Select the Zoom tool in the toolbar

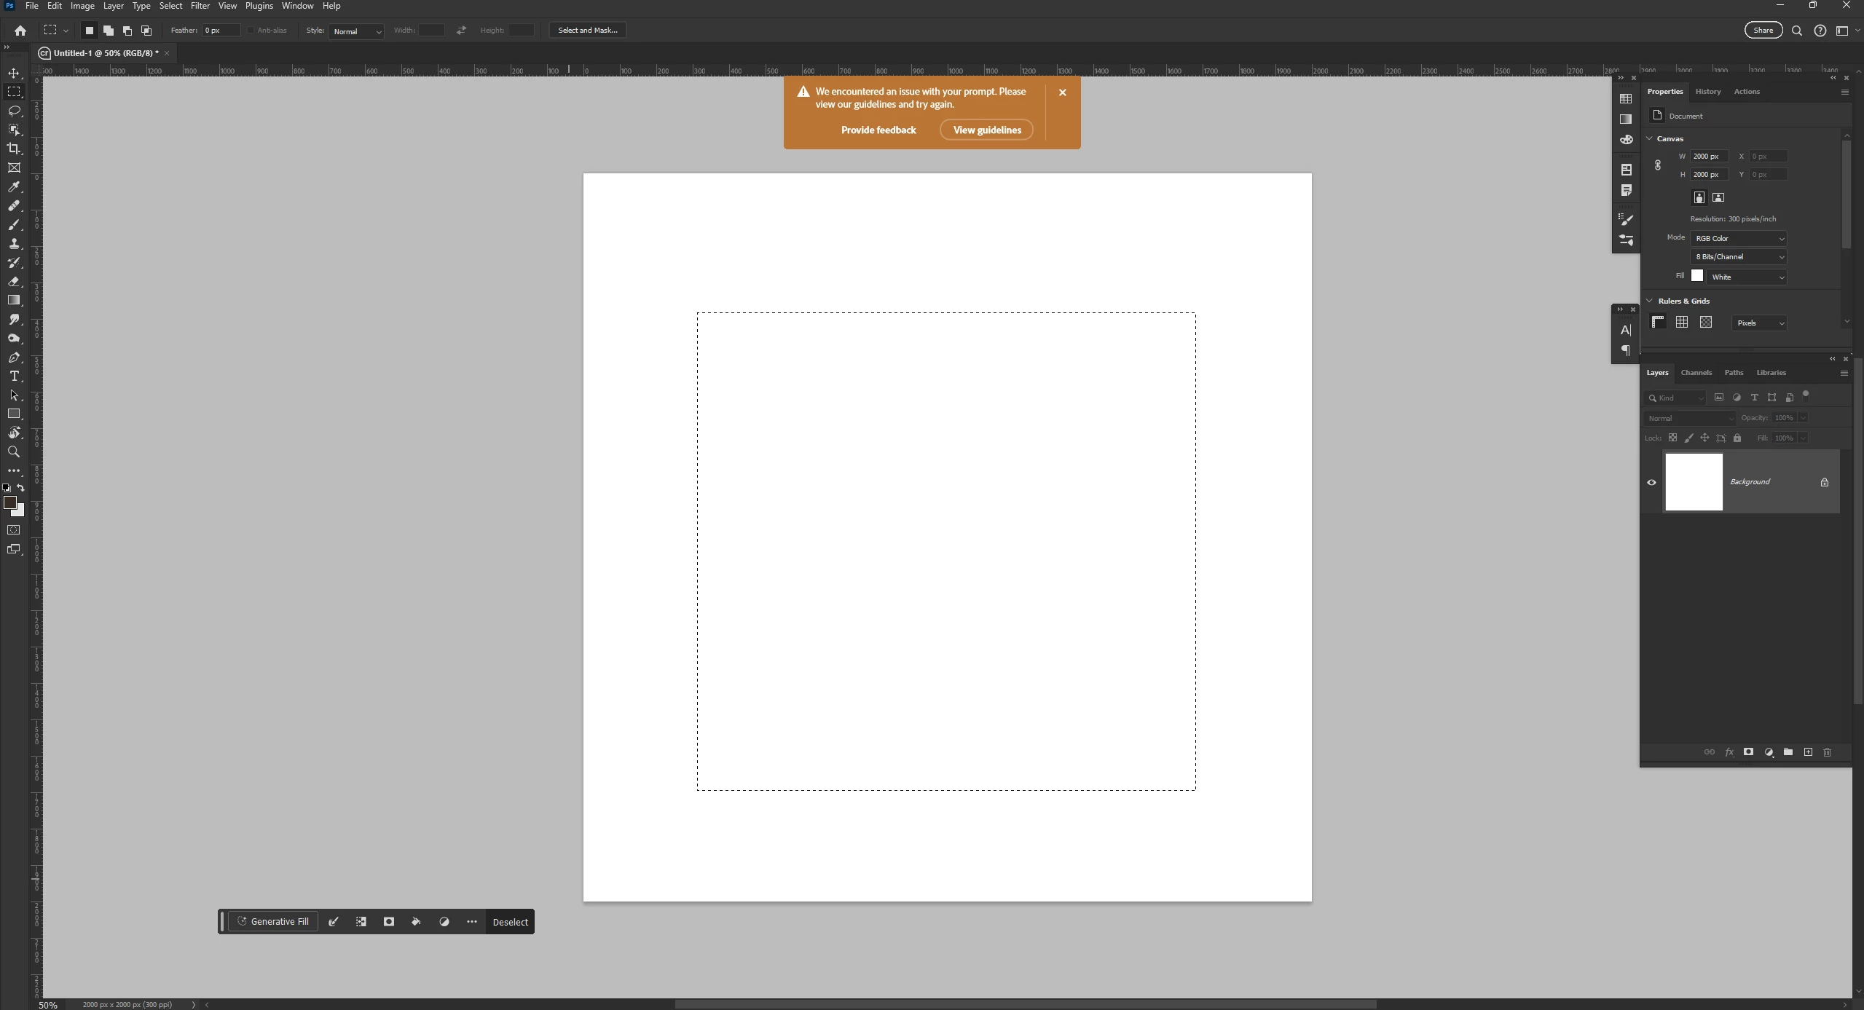tap(14, 452)
